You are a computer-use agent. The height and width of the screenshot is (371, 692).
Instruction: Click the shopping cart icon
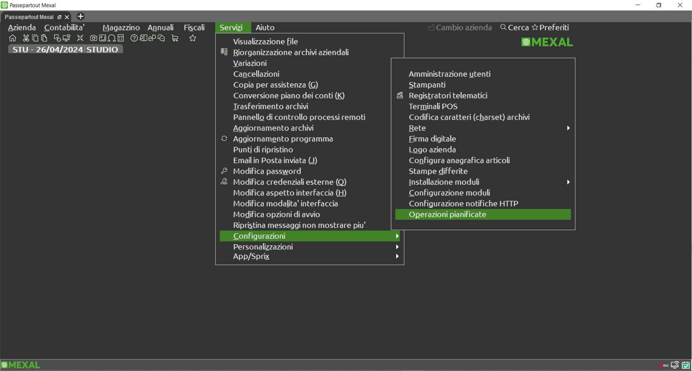(x=175, y=38)
